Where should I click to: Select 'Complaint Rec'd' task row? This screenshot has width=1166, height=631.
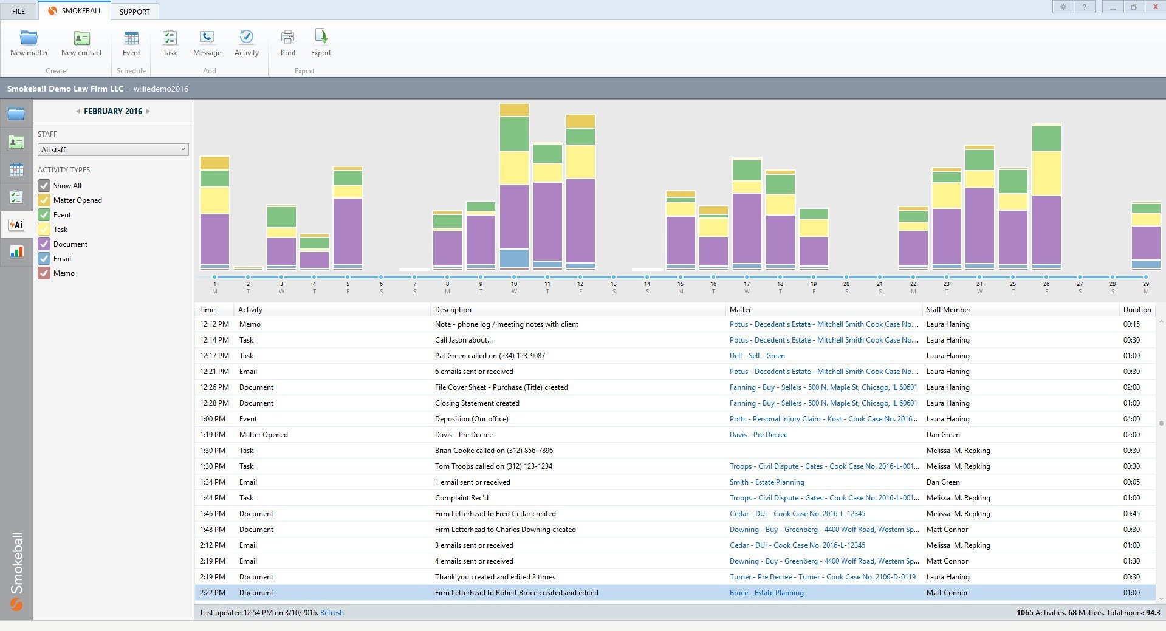coord(676,497)
